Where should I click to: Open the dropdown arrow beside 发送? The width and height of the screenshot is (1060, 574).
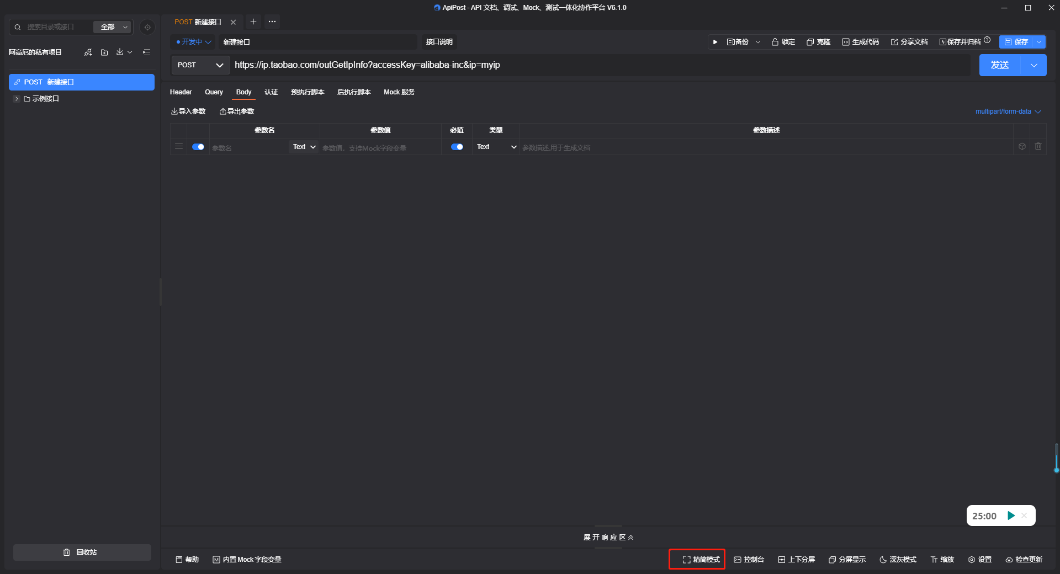1034,65
